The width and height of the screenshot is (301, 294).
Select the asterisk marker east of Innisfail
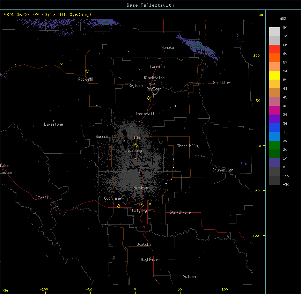point(175,106)
